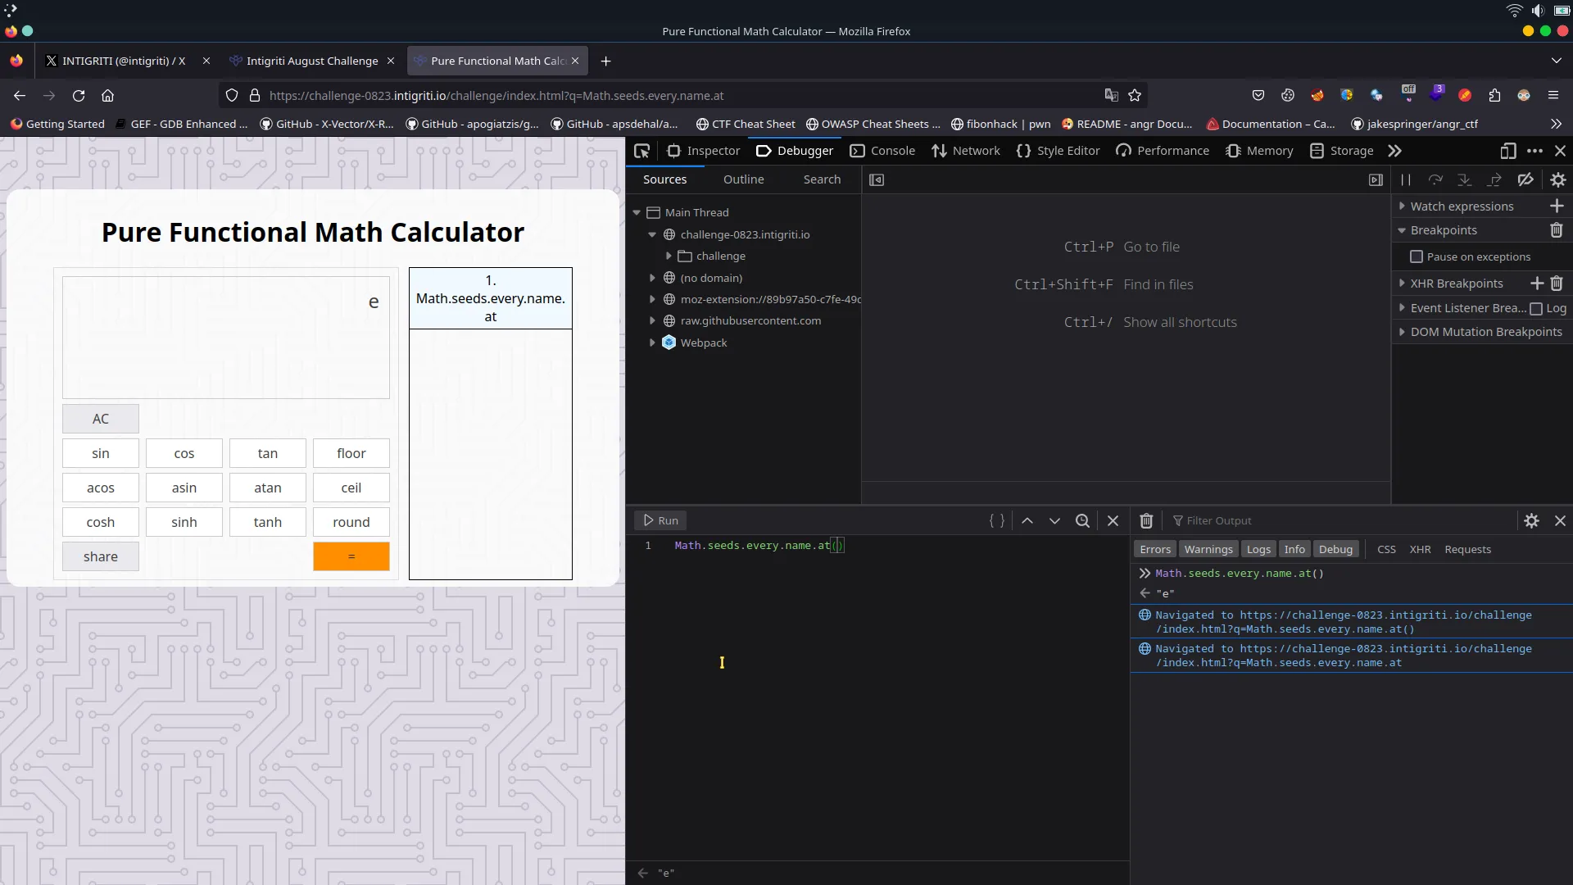Click the orange equals button
The width and height of the screenshot is (1573, 885).
click(351, 556)
